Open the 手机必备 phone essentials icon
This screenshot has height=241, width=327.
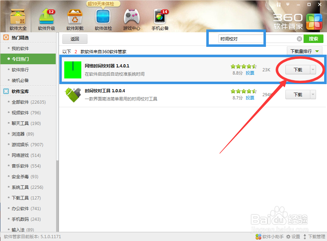(160, 20)
